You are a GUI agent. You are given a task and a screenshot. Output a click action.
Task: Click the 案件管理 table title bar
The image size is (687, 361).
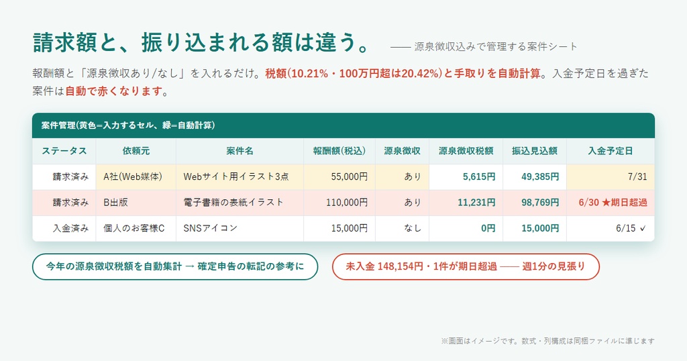[343, 125]
